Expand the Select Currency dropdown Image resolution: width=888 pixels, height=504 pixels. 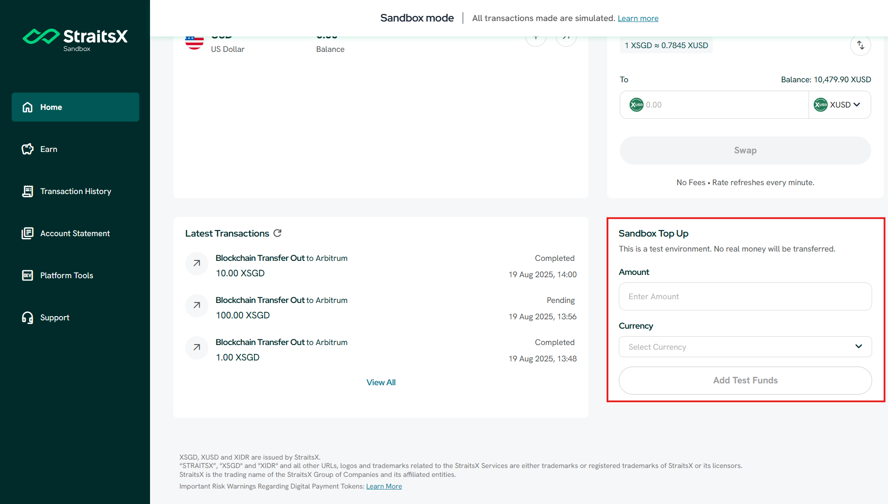[x=745, y=347]
